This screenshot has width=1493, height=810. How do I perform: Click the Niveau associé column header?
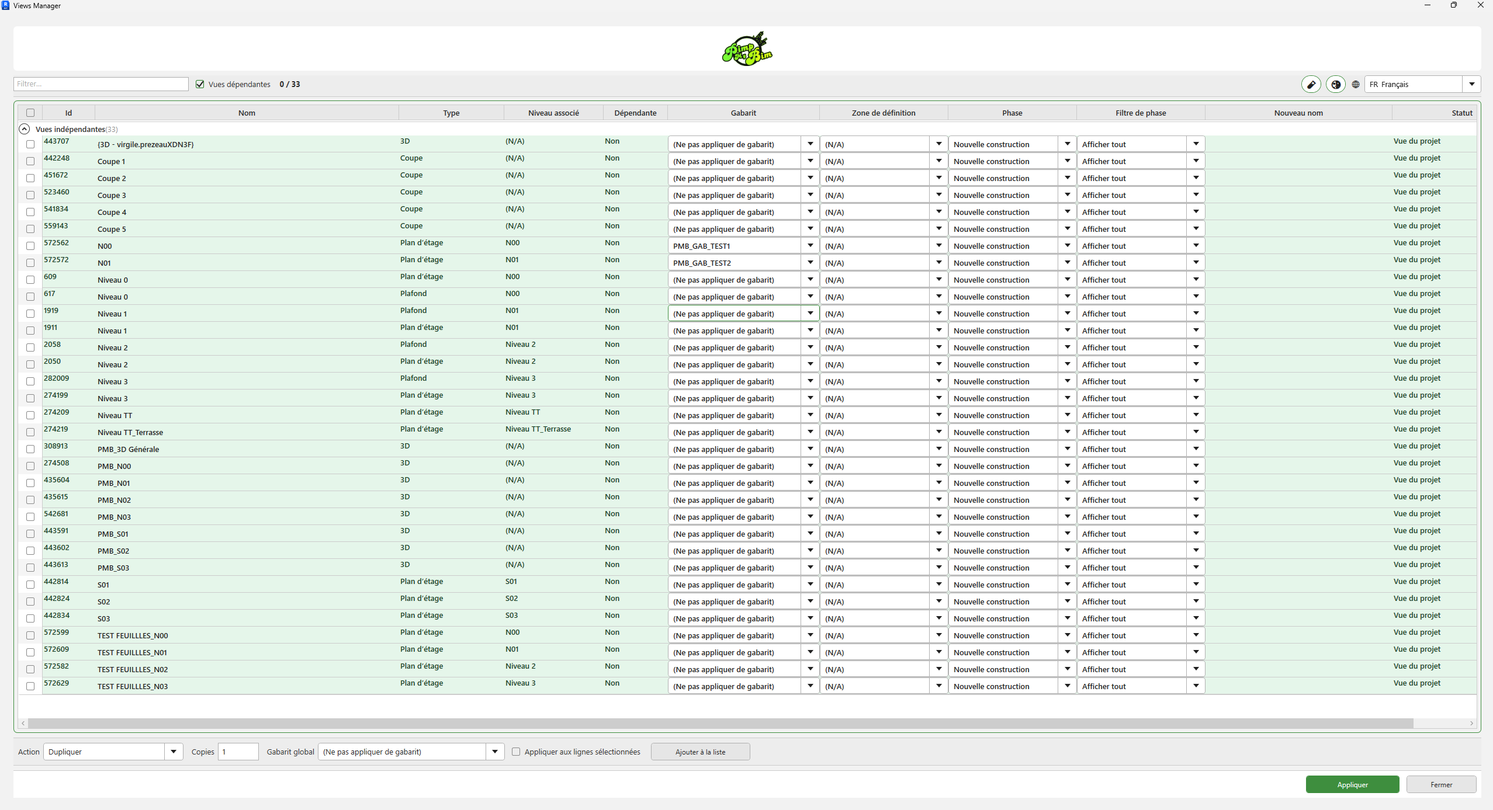click(x=553, y=113)
